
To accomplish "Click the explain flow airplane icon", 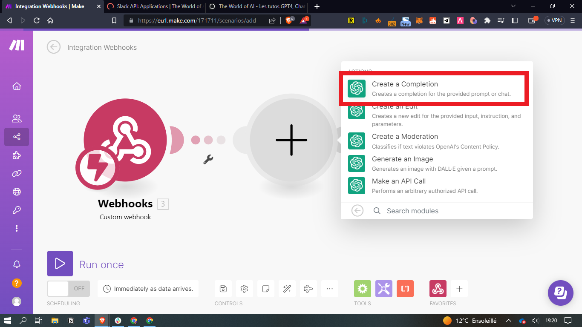I will 308,289.
